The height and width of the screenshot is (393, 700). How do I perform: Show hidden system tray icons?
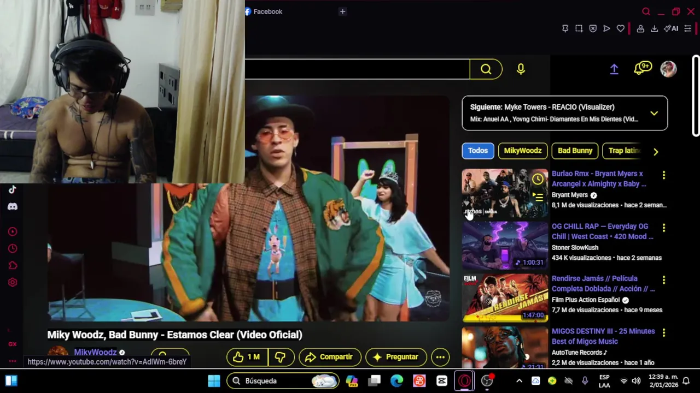(x=519, y=381)
